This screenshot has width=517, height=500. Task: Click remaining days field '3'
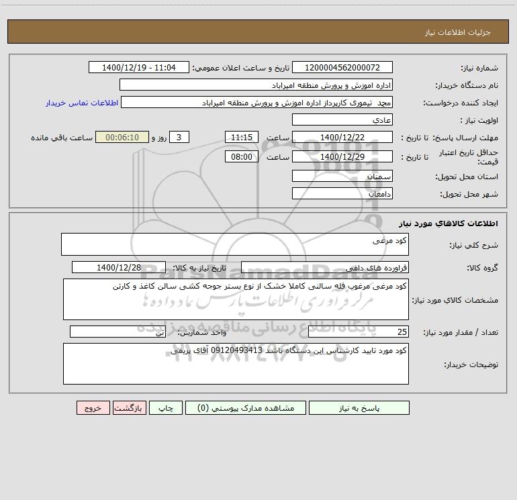[179, 137]
